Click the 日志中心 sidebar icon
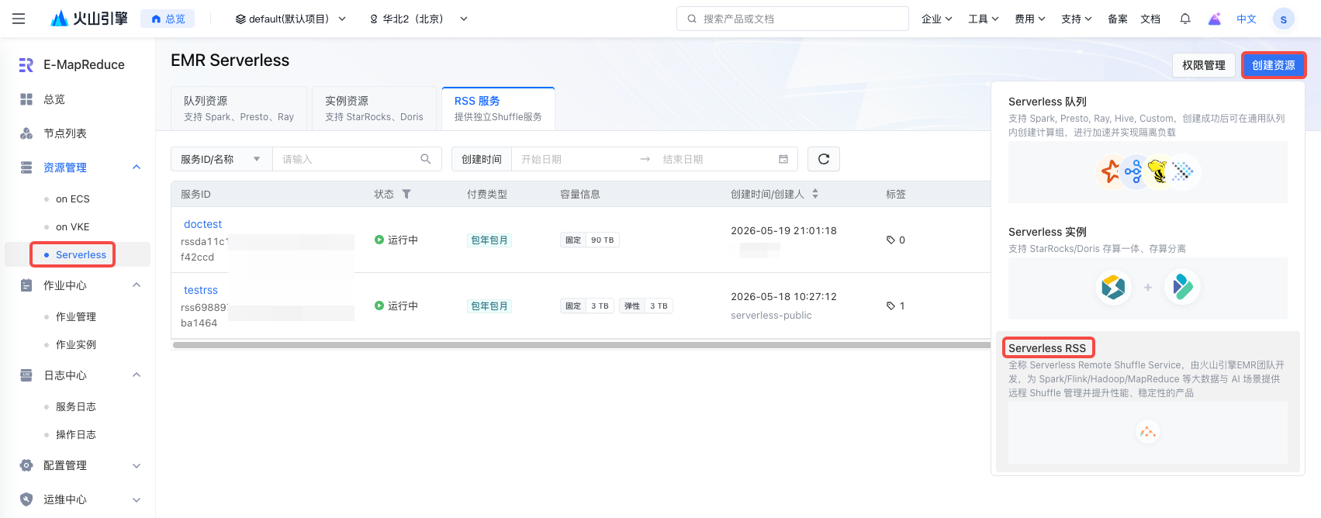This screenshot has height=518, width=1321. click(x=26, y=375)
